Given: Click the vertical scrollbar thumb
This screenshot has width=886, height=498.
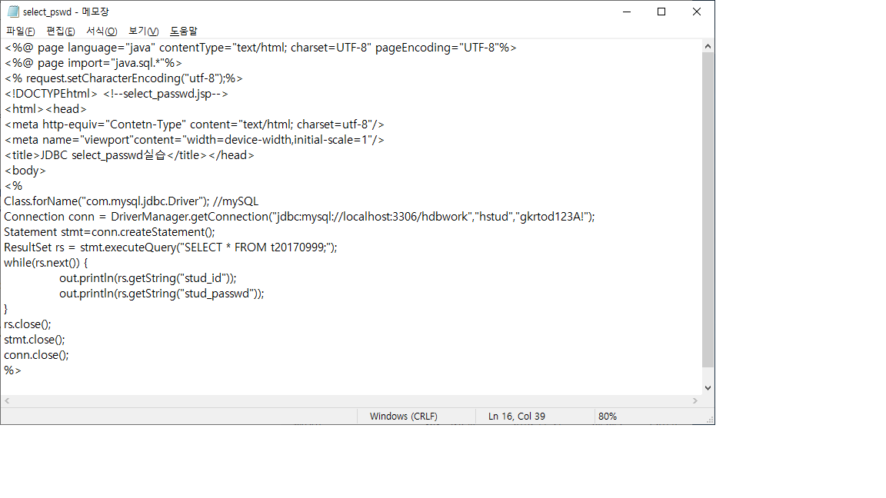Looking at the screenshot, I should [708, 207].
